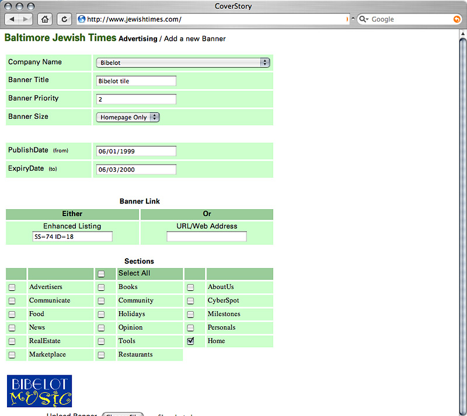Click the Either column header
This screenshot has height=416, width=467.
click(72, 214)
